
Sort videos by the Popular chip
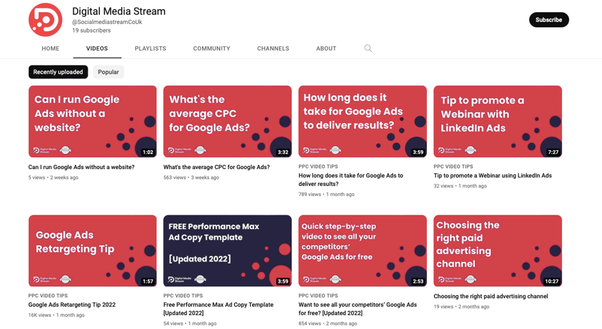108,72
